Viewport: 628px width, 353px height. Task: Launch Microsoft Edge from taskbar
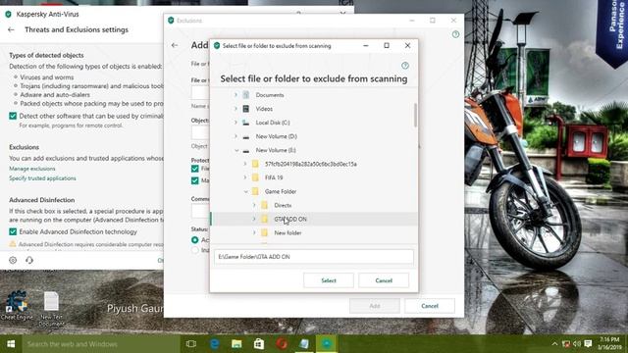214,344
